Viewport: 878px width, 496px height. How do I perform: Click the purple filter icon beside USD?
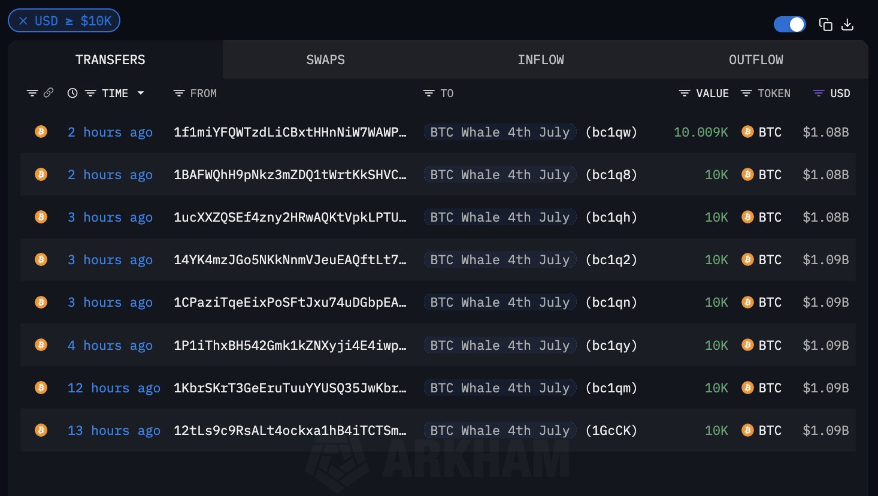pyautogui.click(x=818, y=93)
